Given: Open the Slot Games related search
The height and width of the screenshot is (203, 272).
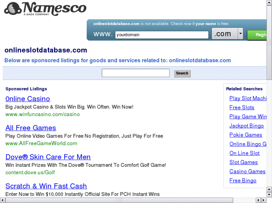Looking at the screenshot, I should click(244, 162).
